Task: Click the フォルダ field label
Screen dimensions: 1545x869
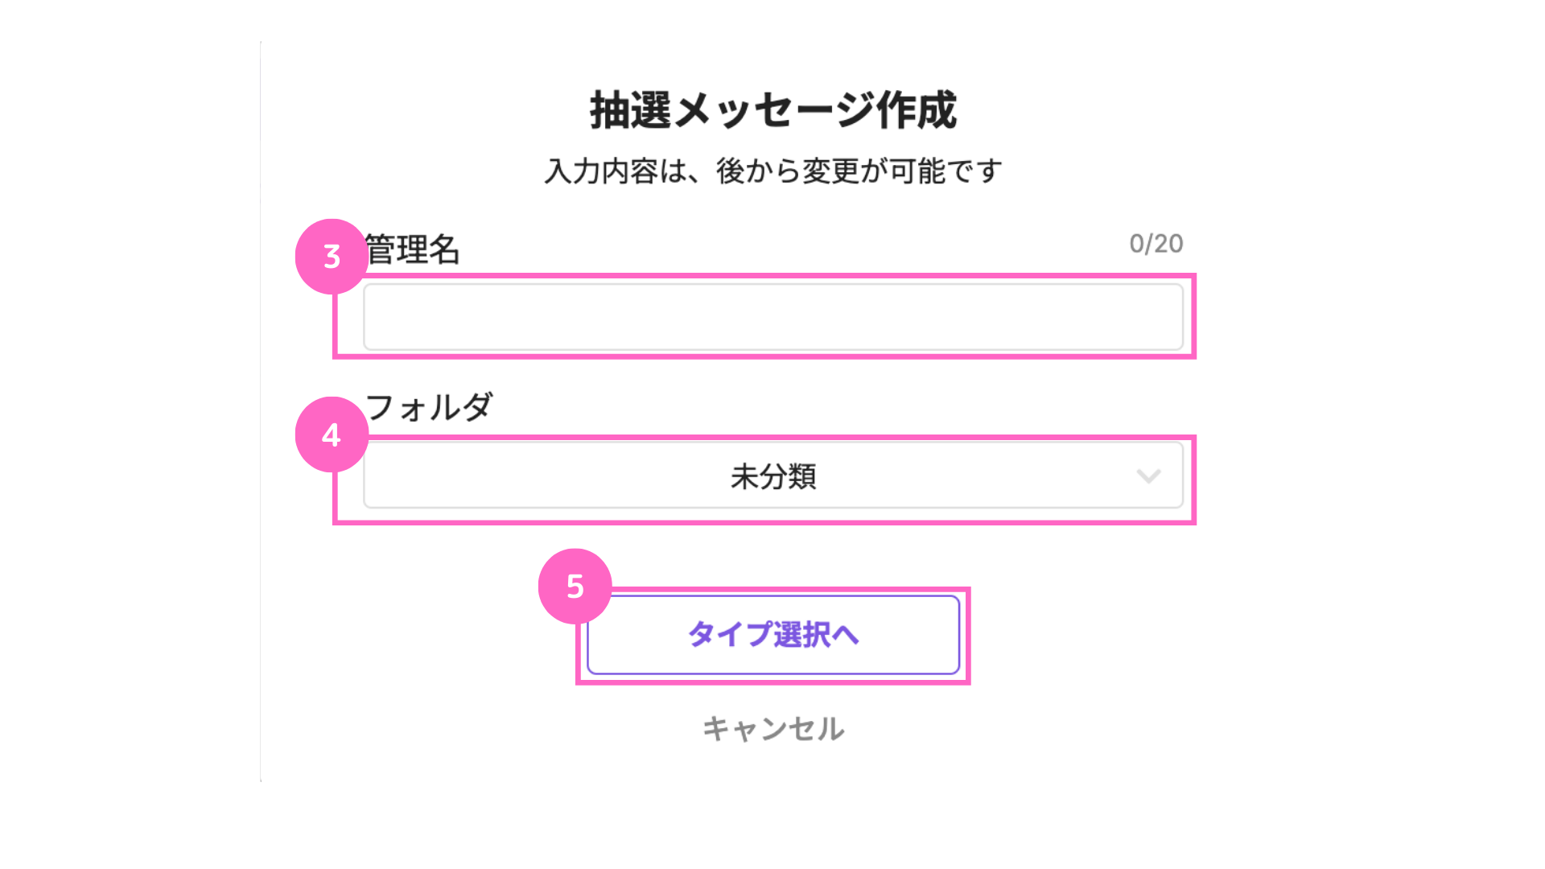Action: pyautogui.click(x=428, y=407)
